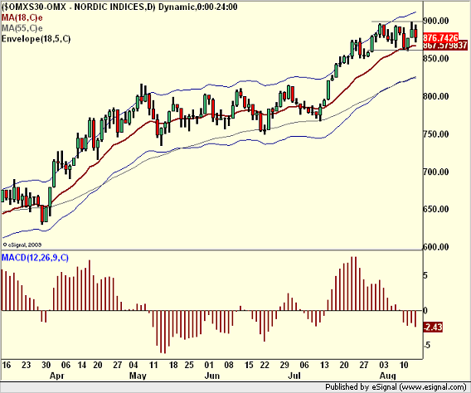
Task: Click the MACD zero level axis label
Action: (425, 310)
